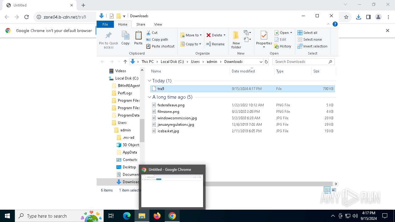Click the Search Downloads field
This screenshot has height=222, width=395.
tap(304, 62)
